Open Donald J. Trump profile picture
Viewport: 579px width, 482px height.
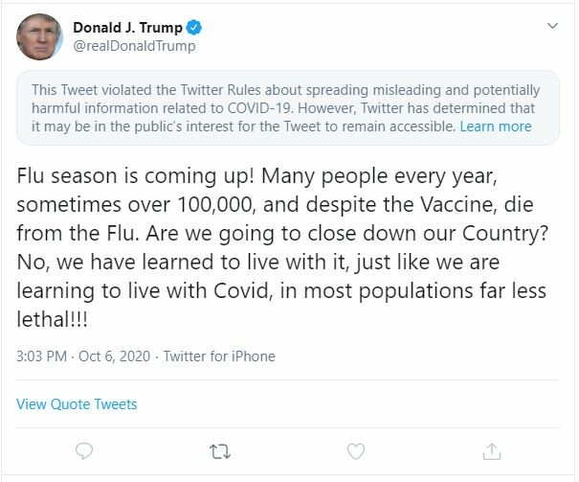39,37
